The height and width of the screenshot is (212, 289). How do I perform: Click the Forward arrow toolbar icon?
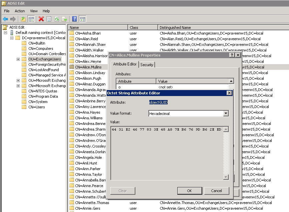click(x=13, y=19)
